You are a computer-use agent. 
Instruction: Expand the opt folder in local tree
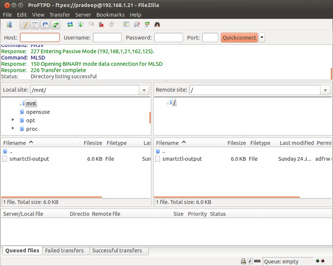click(13, 120)
